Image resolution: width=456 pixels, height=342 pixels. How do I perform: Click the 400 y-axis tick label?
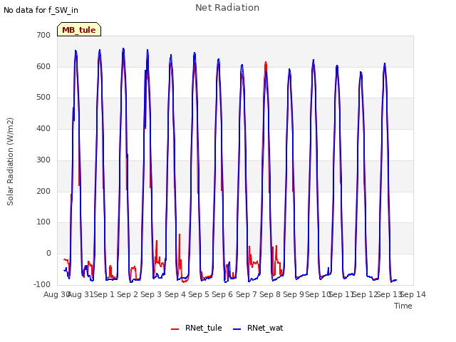pyautogui.click(x=43, y=128)
